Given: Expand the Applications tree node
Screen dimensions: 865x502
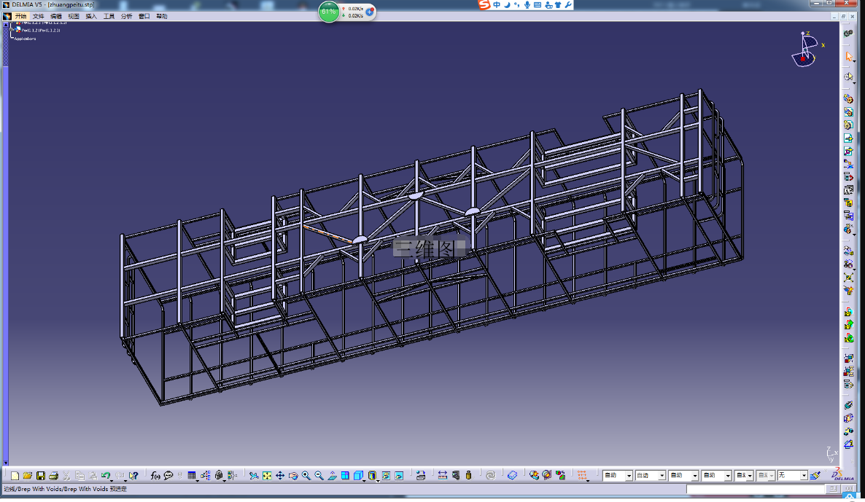Looking at the screenshot, I should point(25,39).
